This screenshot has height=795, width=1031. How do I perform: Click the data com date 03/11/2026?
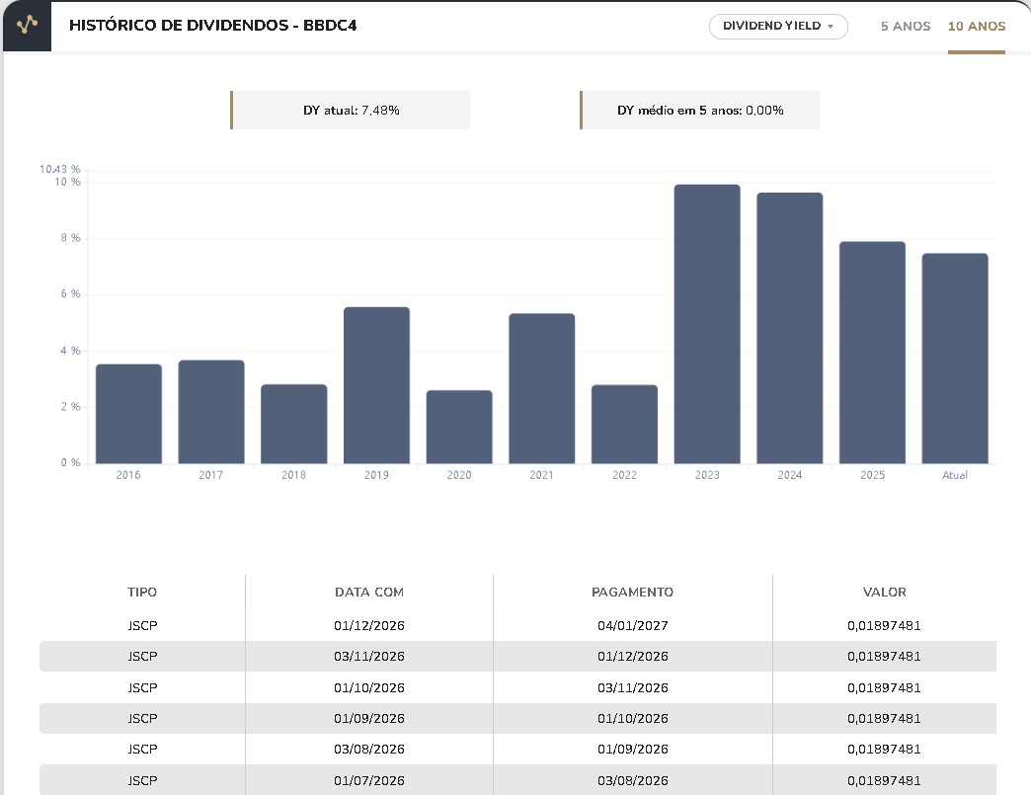pos(369,657)
